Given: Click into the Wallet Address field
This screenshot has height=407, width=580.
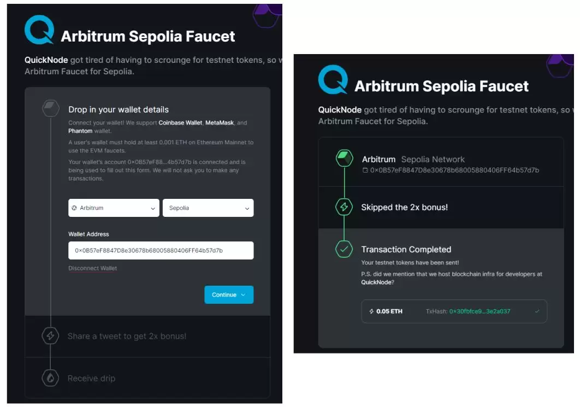Looking at the screenshot, I should (161, 251).
